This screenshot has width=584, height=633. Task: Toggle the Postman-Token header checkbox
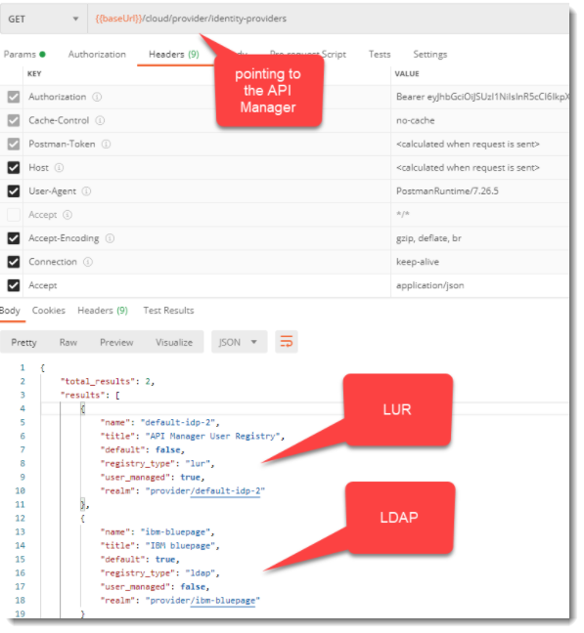(x=14, y=145)
